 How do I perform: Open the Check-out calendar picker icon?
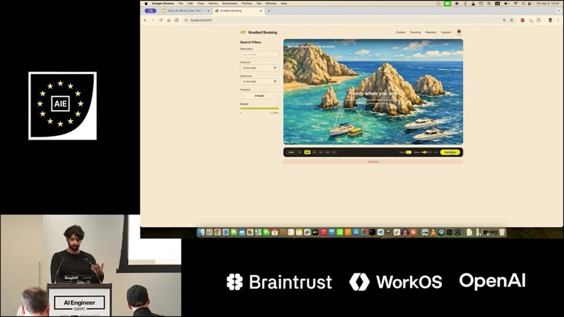coord(275,82)
